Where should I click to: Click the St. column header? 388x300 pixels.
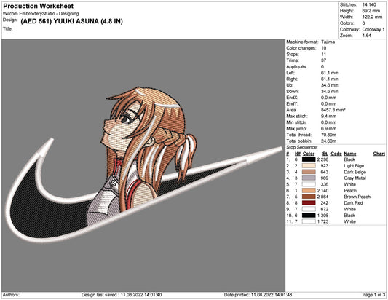point(325,154)
